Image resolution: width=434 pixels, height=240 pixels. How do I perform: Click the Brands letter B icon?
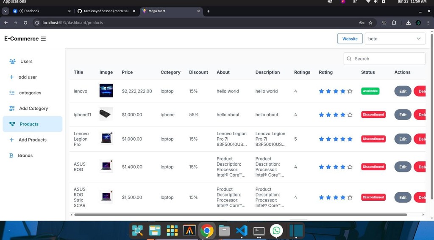coord(11,155)
